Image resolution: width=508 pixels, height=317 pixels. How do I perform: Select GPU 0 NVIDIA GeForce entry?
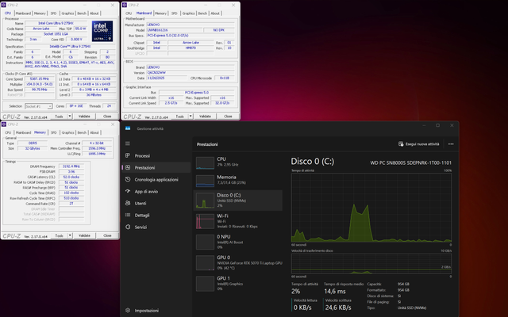[238, 262]
